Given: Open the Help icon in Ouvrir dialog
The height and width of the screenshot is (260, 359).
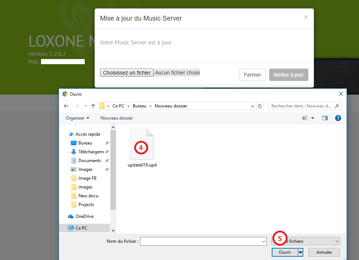Looking at the screenshot, I should tap(338, 118).
